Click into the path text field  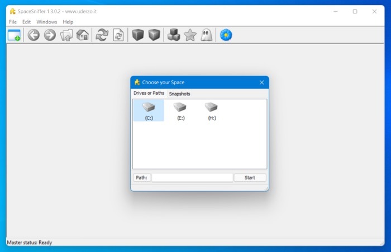point(192,178)
